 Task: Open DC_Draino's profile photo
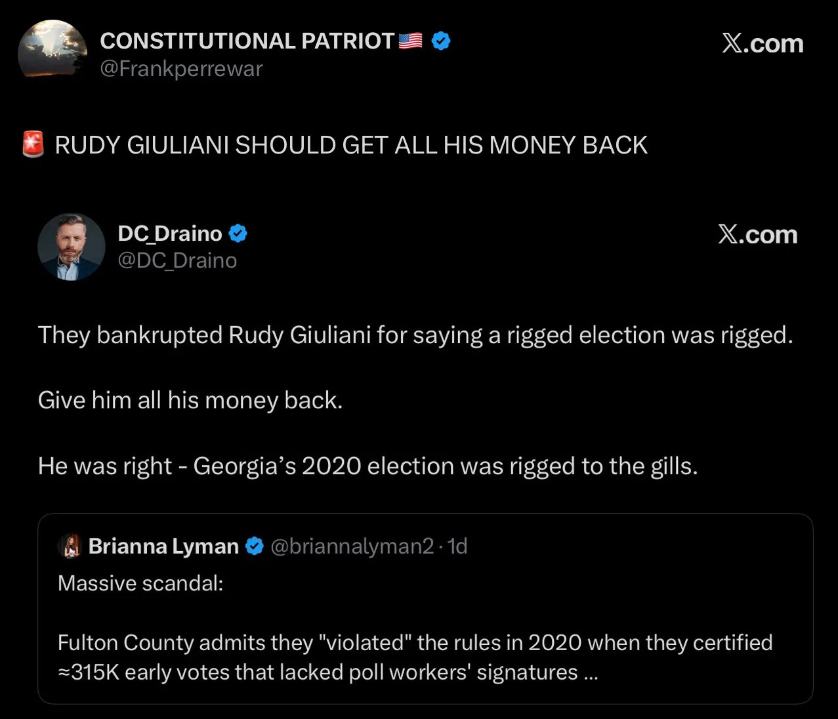tap(71, 247)
